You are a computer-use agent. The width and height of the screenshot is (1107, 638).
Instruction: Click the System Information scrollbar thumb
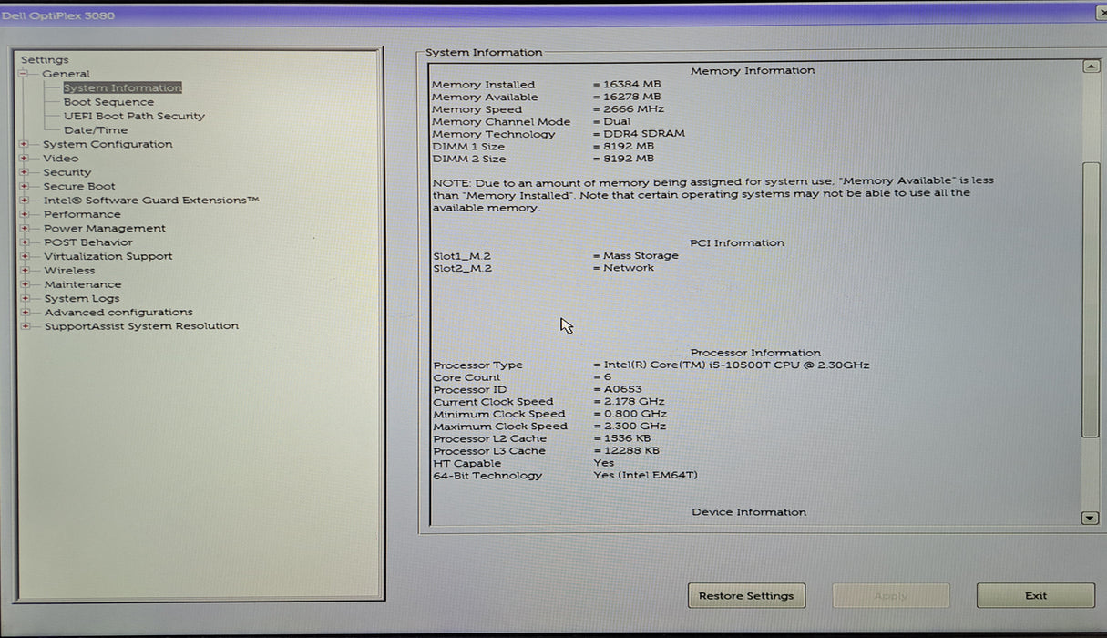tap(1091, 301)
